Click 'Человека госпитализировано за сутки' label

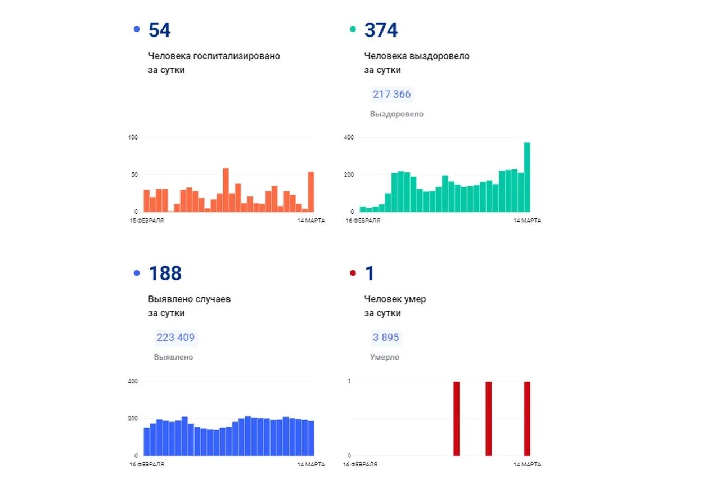pos(214,63)
